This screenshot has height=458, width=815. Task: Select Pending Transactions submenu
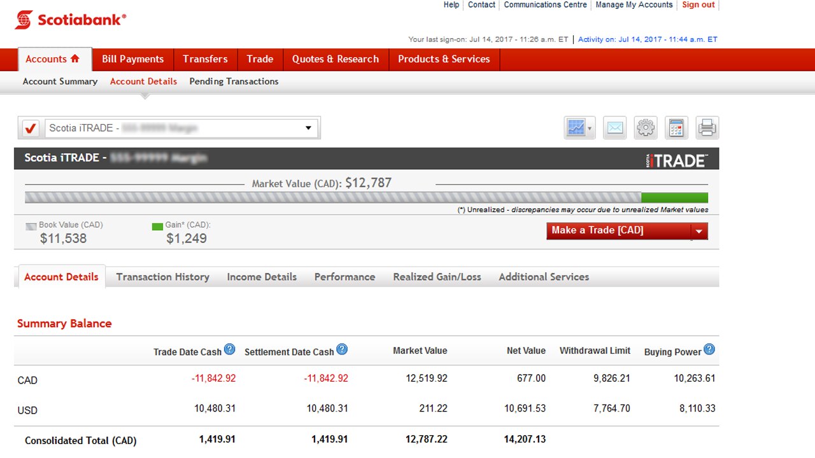coord(234,81)
